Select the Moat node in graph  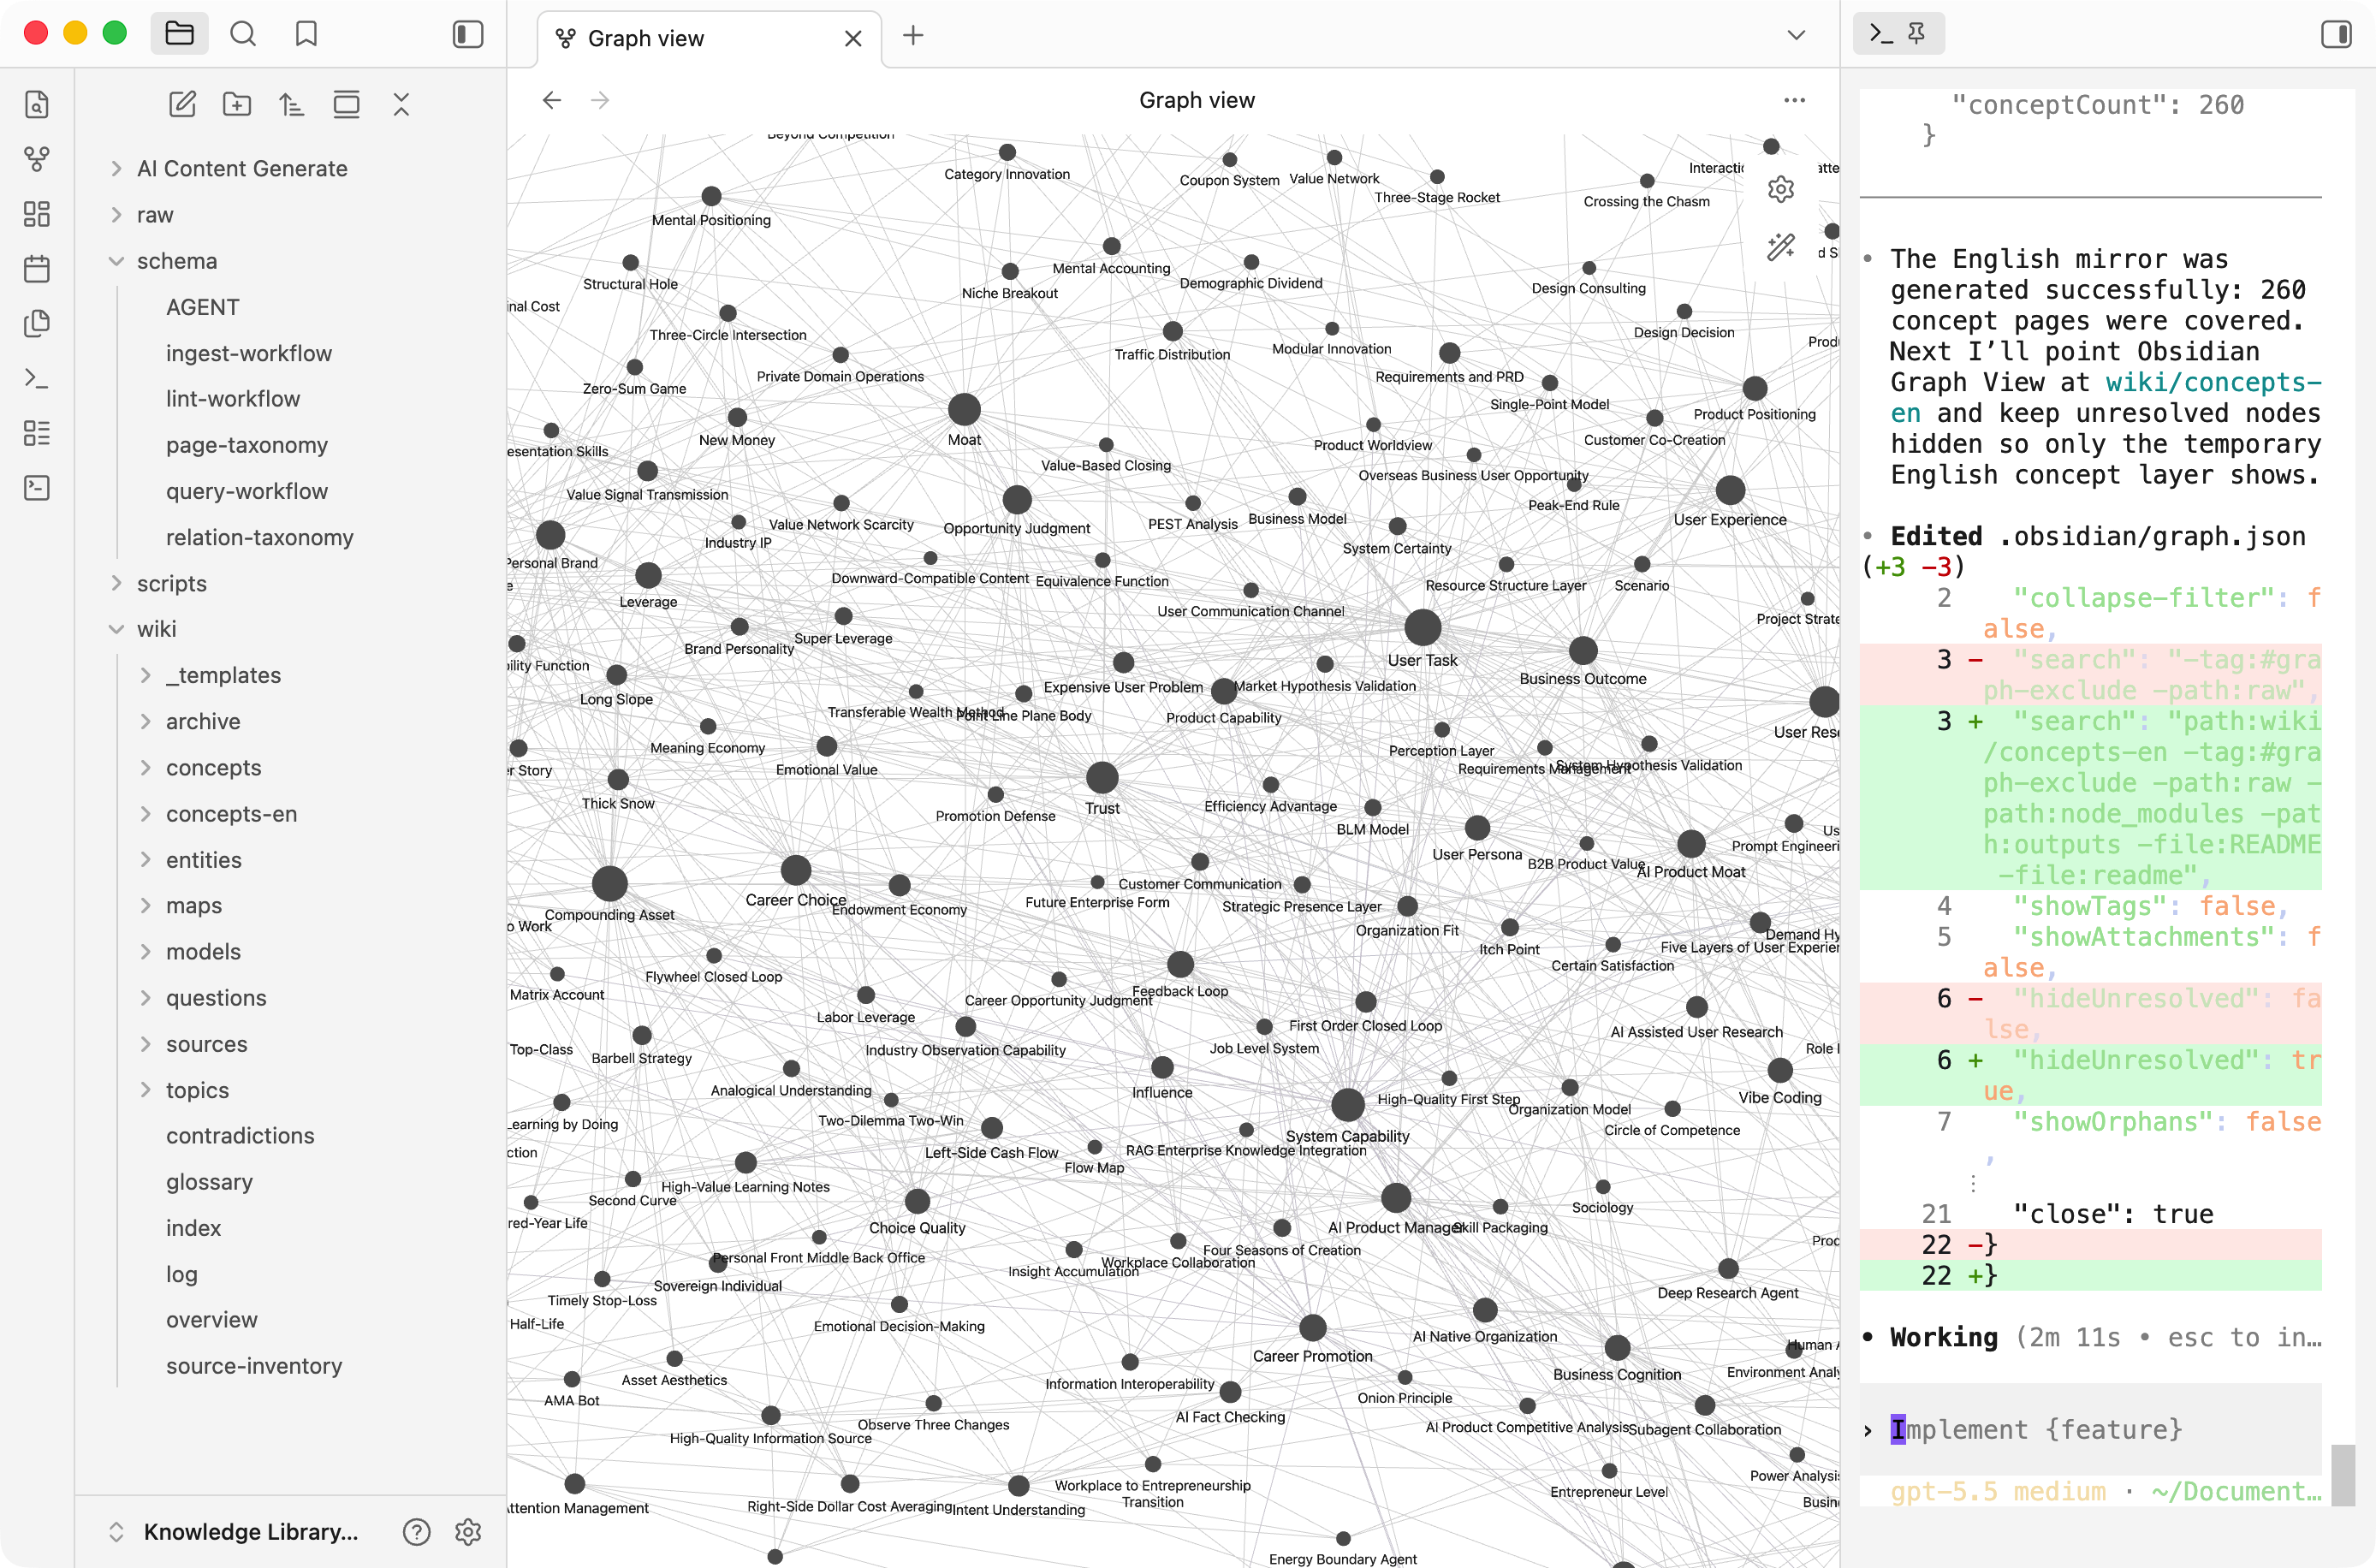(964, 409)
